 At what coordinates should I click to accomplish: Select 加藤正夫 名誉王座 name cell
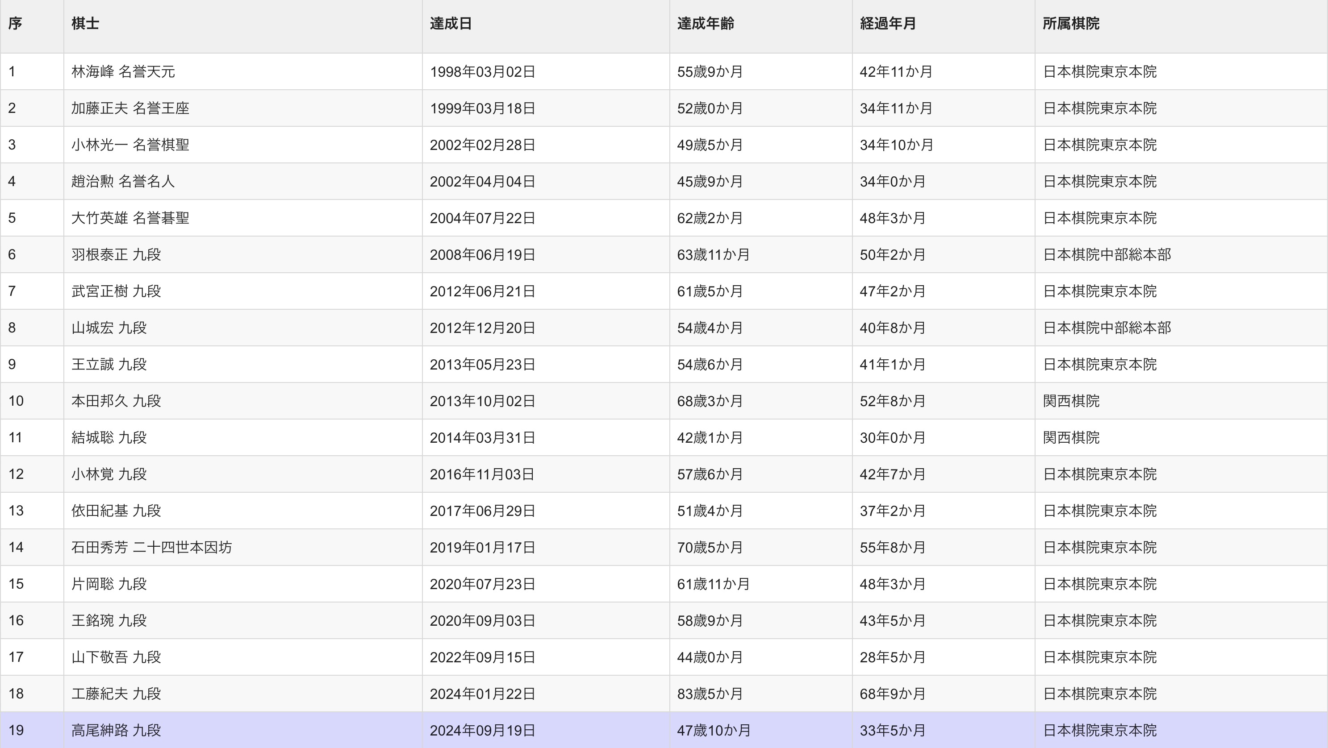click(130, 108)
